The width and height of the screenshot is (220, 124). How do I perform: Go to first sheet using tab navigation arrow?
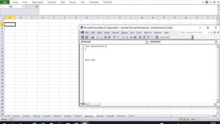click(x=1, y=116)
